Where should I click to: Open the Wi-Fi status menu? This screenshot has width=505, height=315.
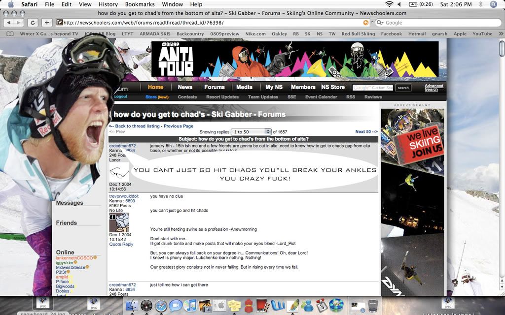point(389,4)
